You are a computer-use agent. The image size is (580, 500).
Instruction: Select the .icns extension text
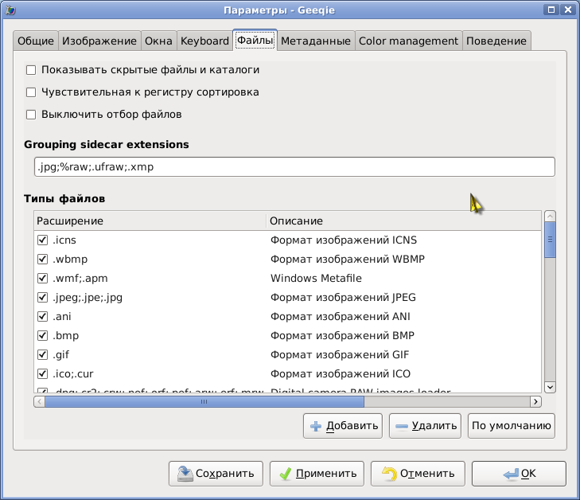tap(64, 240)
